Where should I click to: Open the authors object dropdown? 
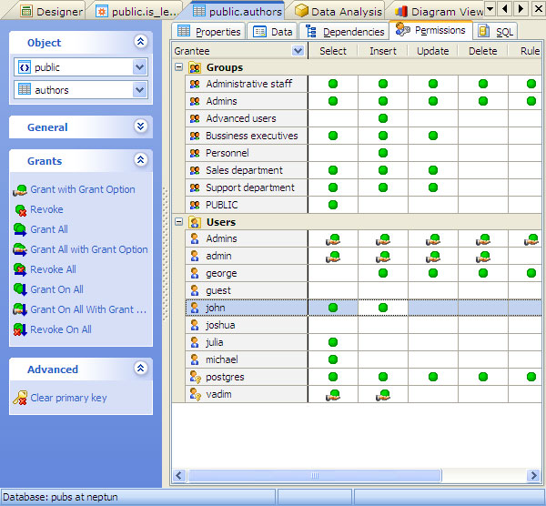(x=139, y=90)
